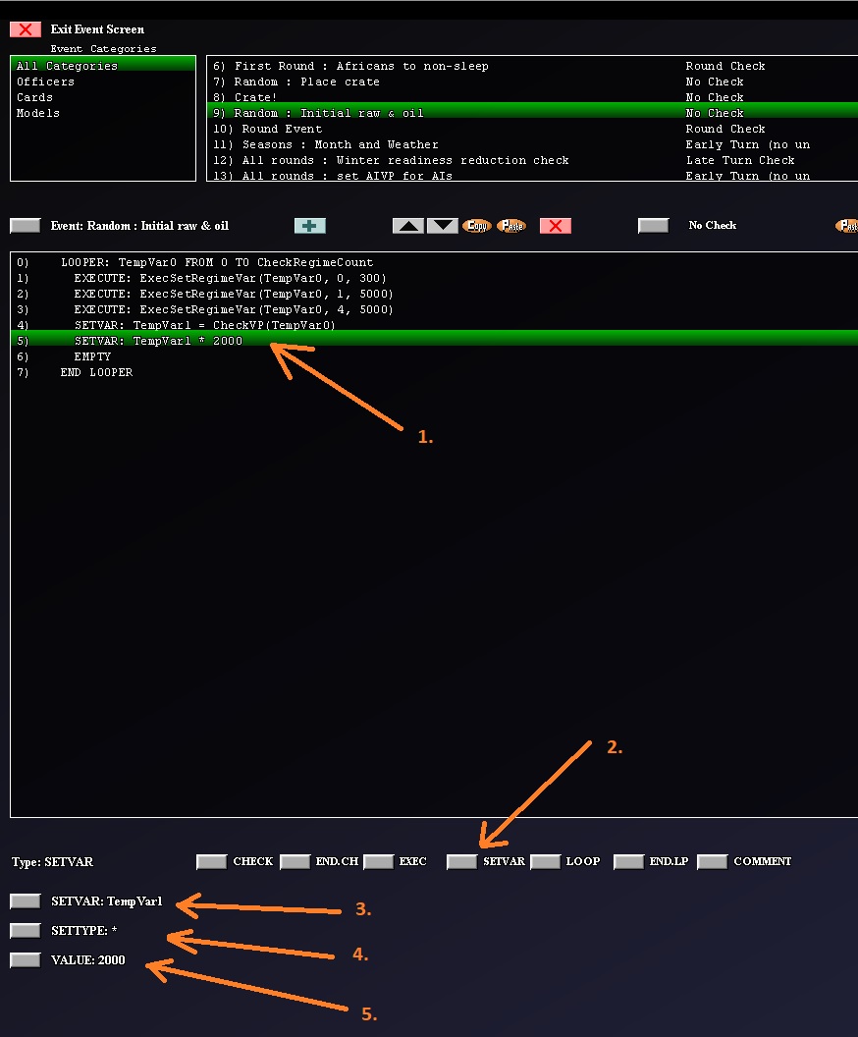This screenshot has width=858, height=1037.
Task: Move the line up with the up arrow
Action: (x=407, y=226)
